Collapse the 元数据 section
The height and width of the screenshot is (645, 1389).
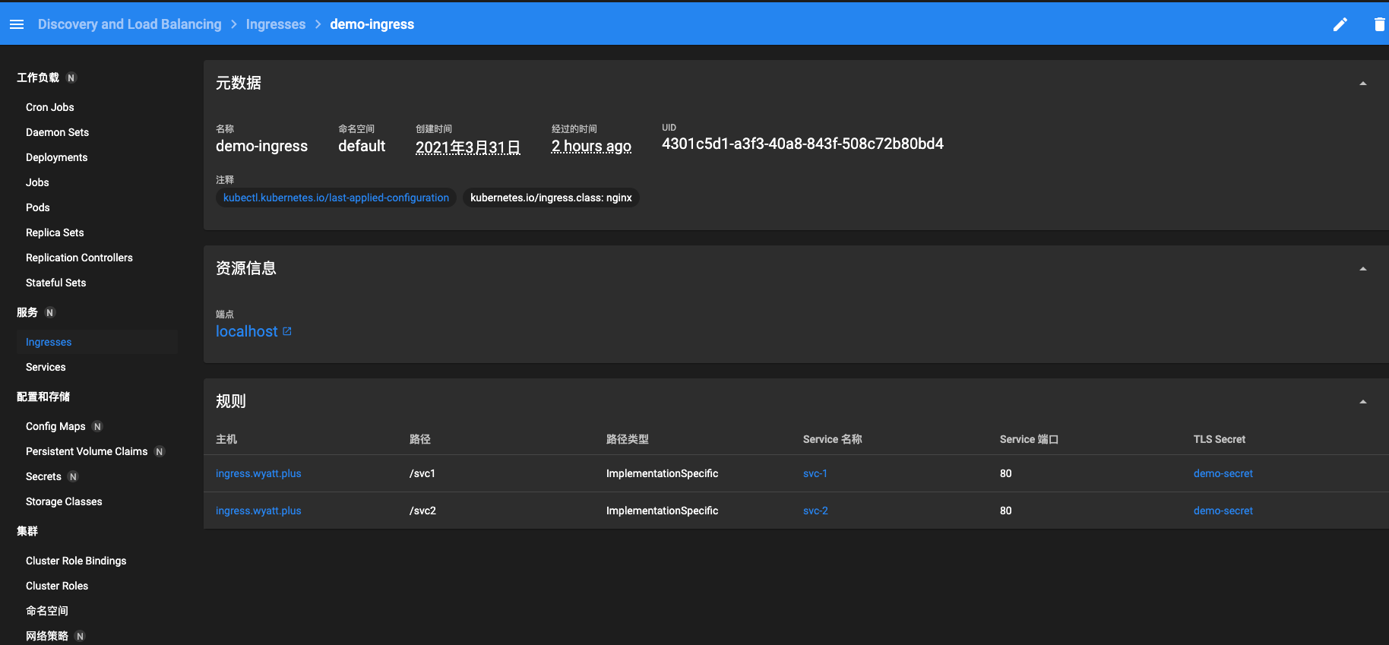1363,84
